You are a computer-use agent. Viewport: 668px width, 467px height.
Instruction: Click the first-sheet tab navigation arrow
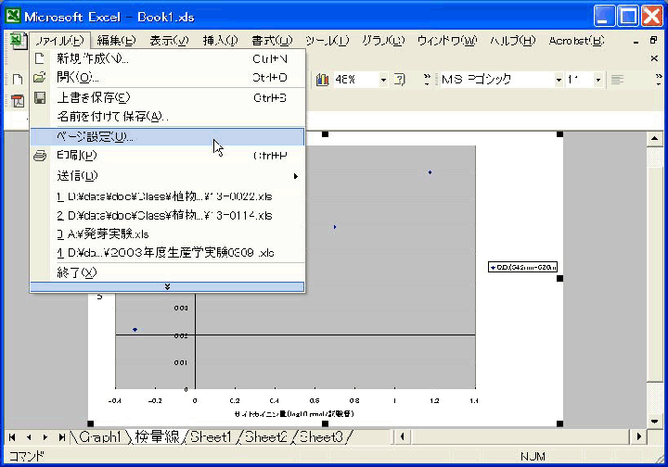13,436
